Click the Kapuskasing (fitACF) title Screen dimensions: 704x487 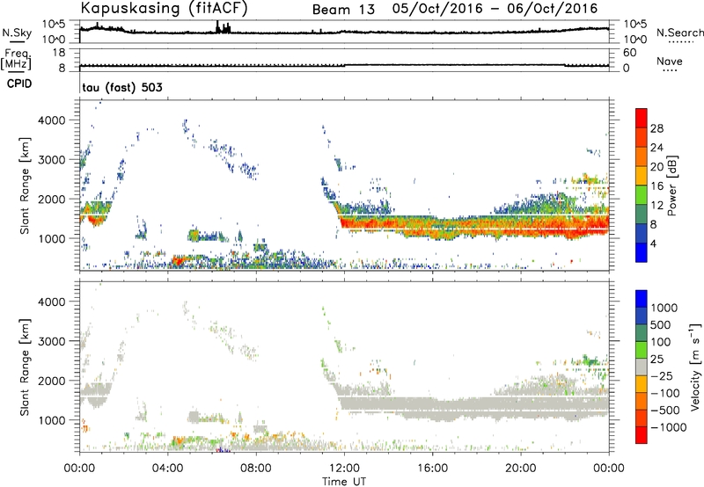[164, 8]
